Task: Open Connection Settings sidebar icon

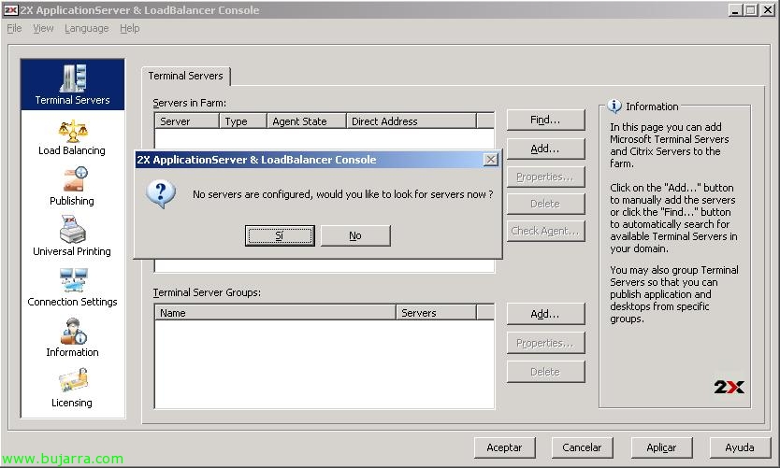Action: pyautogui.click(x=73, y=280)
